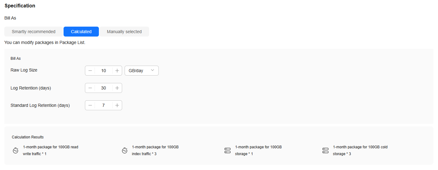This screenshot has width=438, height=170.
Task: Click the Log Retention days value field
Action: pos(104,88)
